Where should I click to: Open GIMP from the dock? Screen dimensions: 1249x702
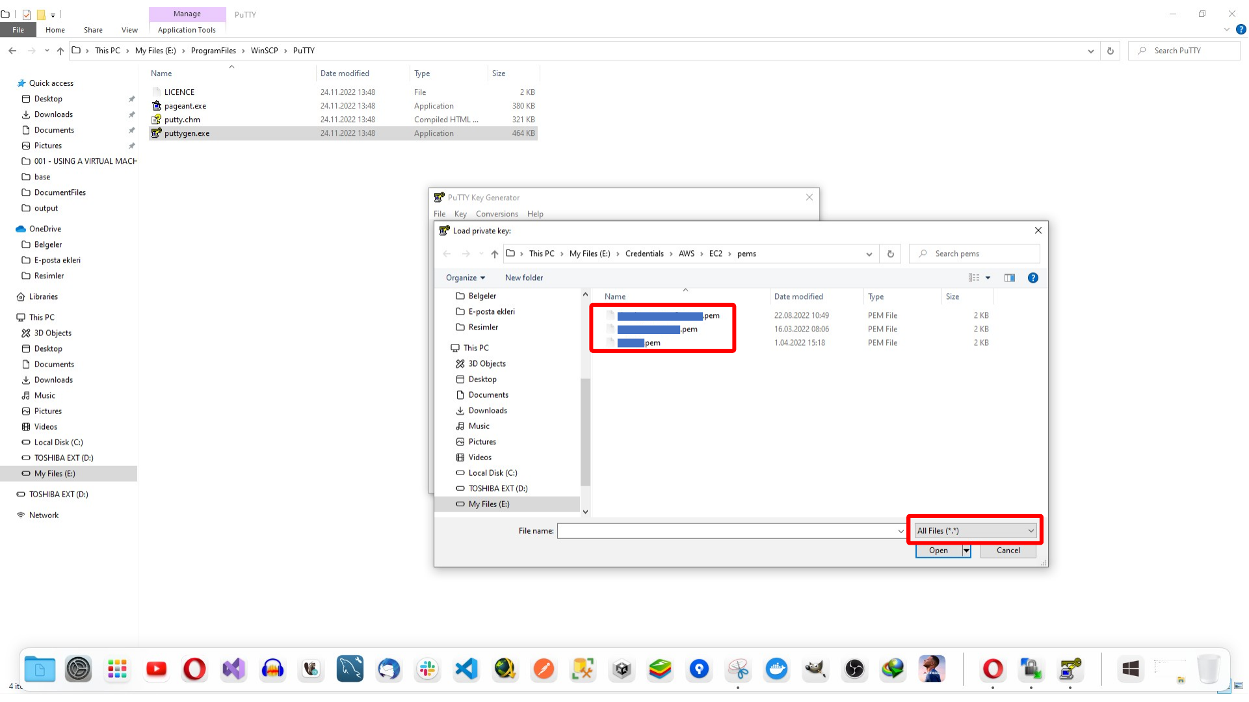(815, 669)
